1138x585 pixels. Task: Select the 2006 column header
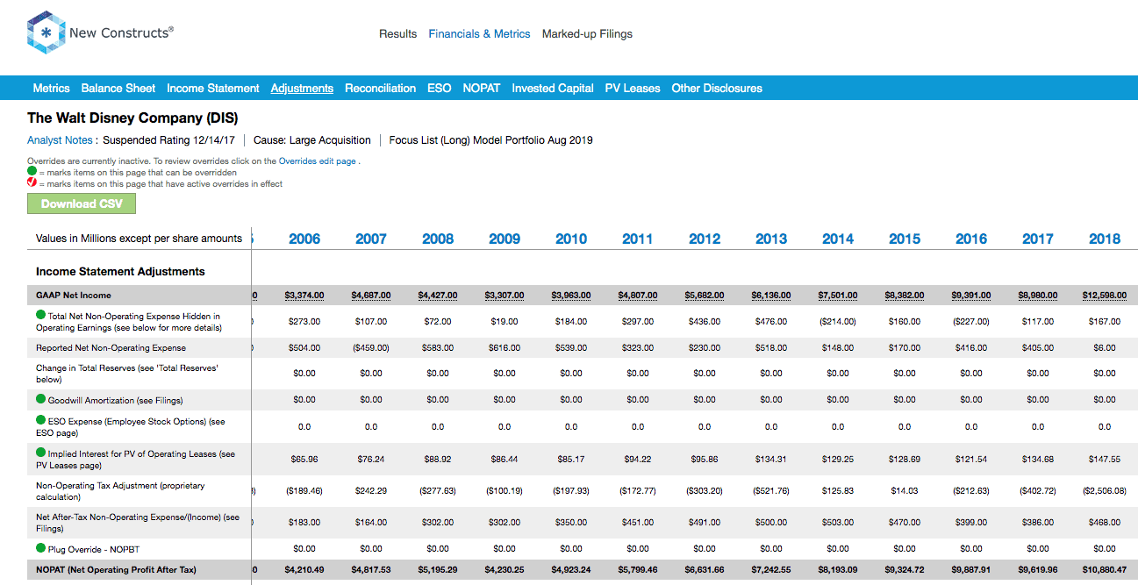(x=304, y=239)
